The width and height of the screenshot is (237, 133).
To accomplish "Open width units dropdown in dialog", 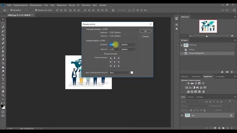I will 128,45.
